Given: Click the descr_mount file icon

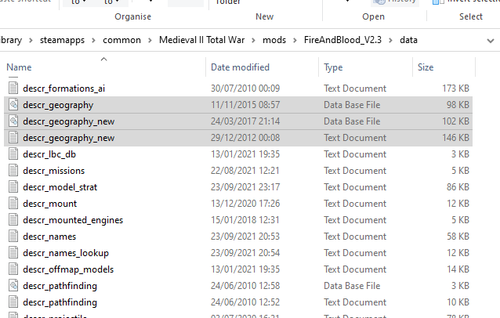Looking at the screenshot, I should [13, 204].
